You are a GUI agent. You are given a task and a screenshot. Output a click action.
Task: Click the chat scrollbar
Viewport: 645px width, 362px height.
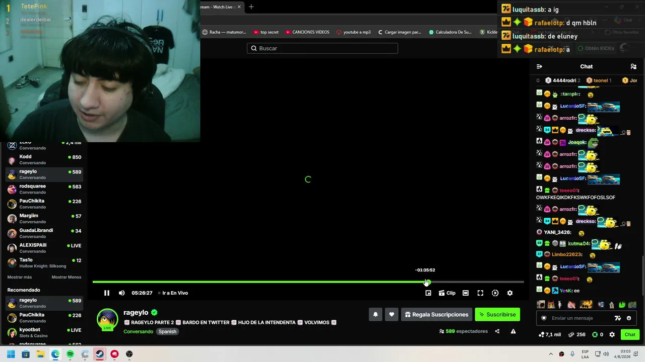click(642, 275)
